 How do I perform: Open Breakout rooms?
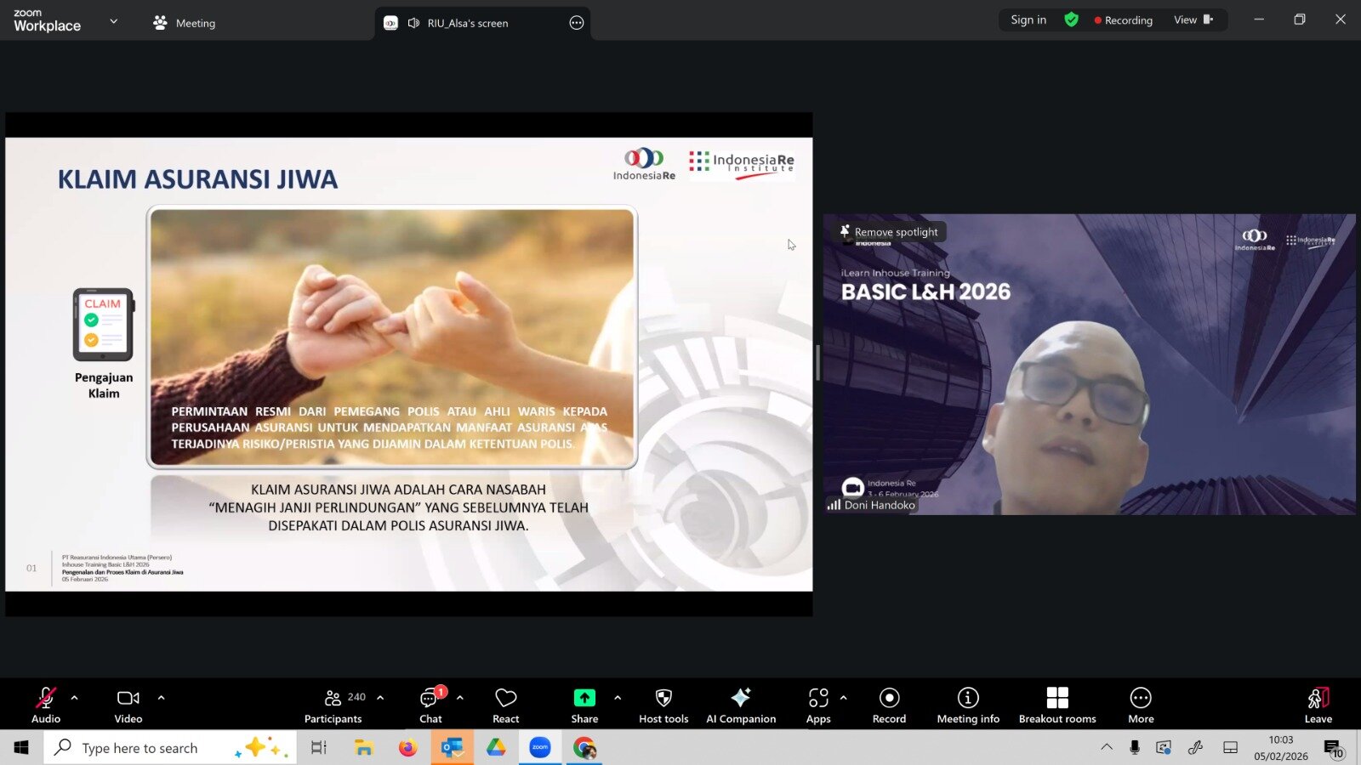pyautogui.click(x=1057, y=705)
